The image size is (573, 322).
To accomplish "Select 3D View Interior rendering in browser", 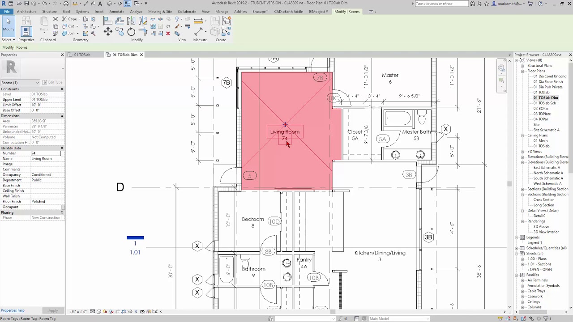I will point(546,232).
